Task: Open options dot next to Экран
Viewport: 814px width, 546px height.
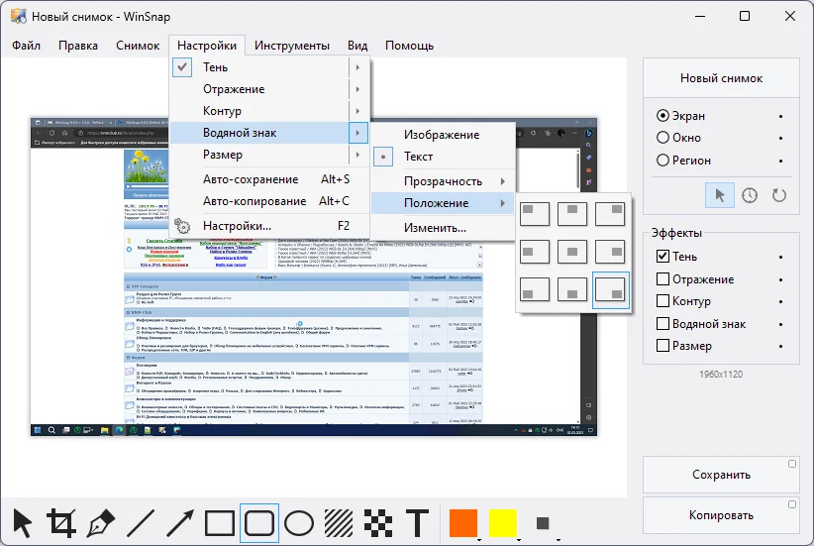Action: (x=780, y=116)
